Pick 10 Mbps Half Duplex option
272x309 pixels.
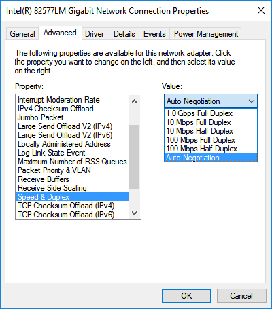(211, 131)
